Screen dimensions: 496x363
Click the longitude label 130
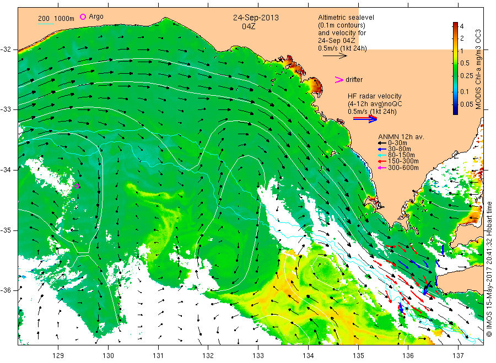108,356
